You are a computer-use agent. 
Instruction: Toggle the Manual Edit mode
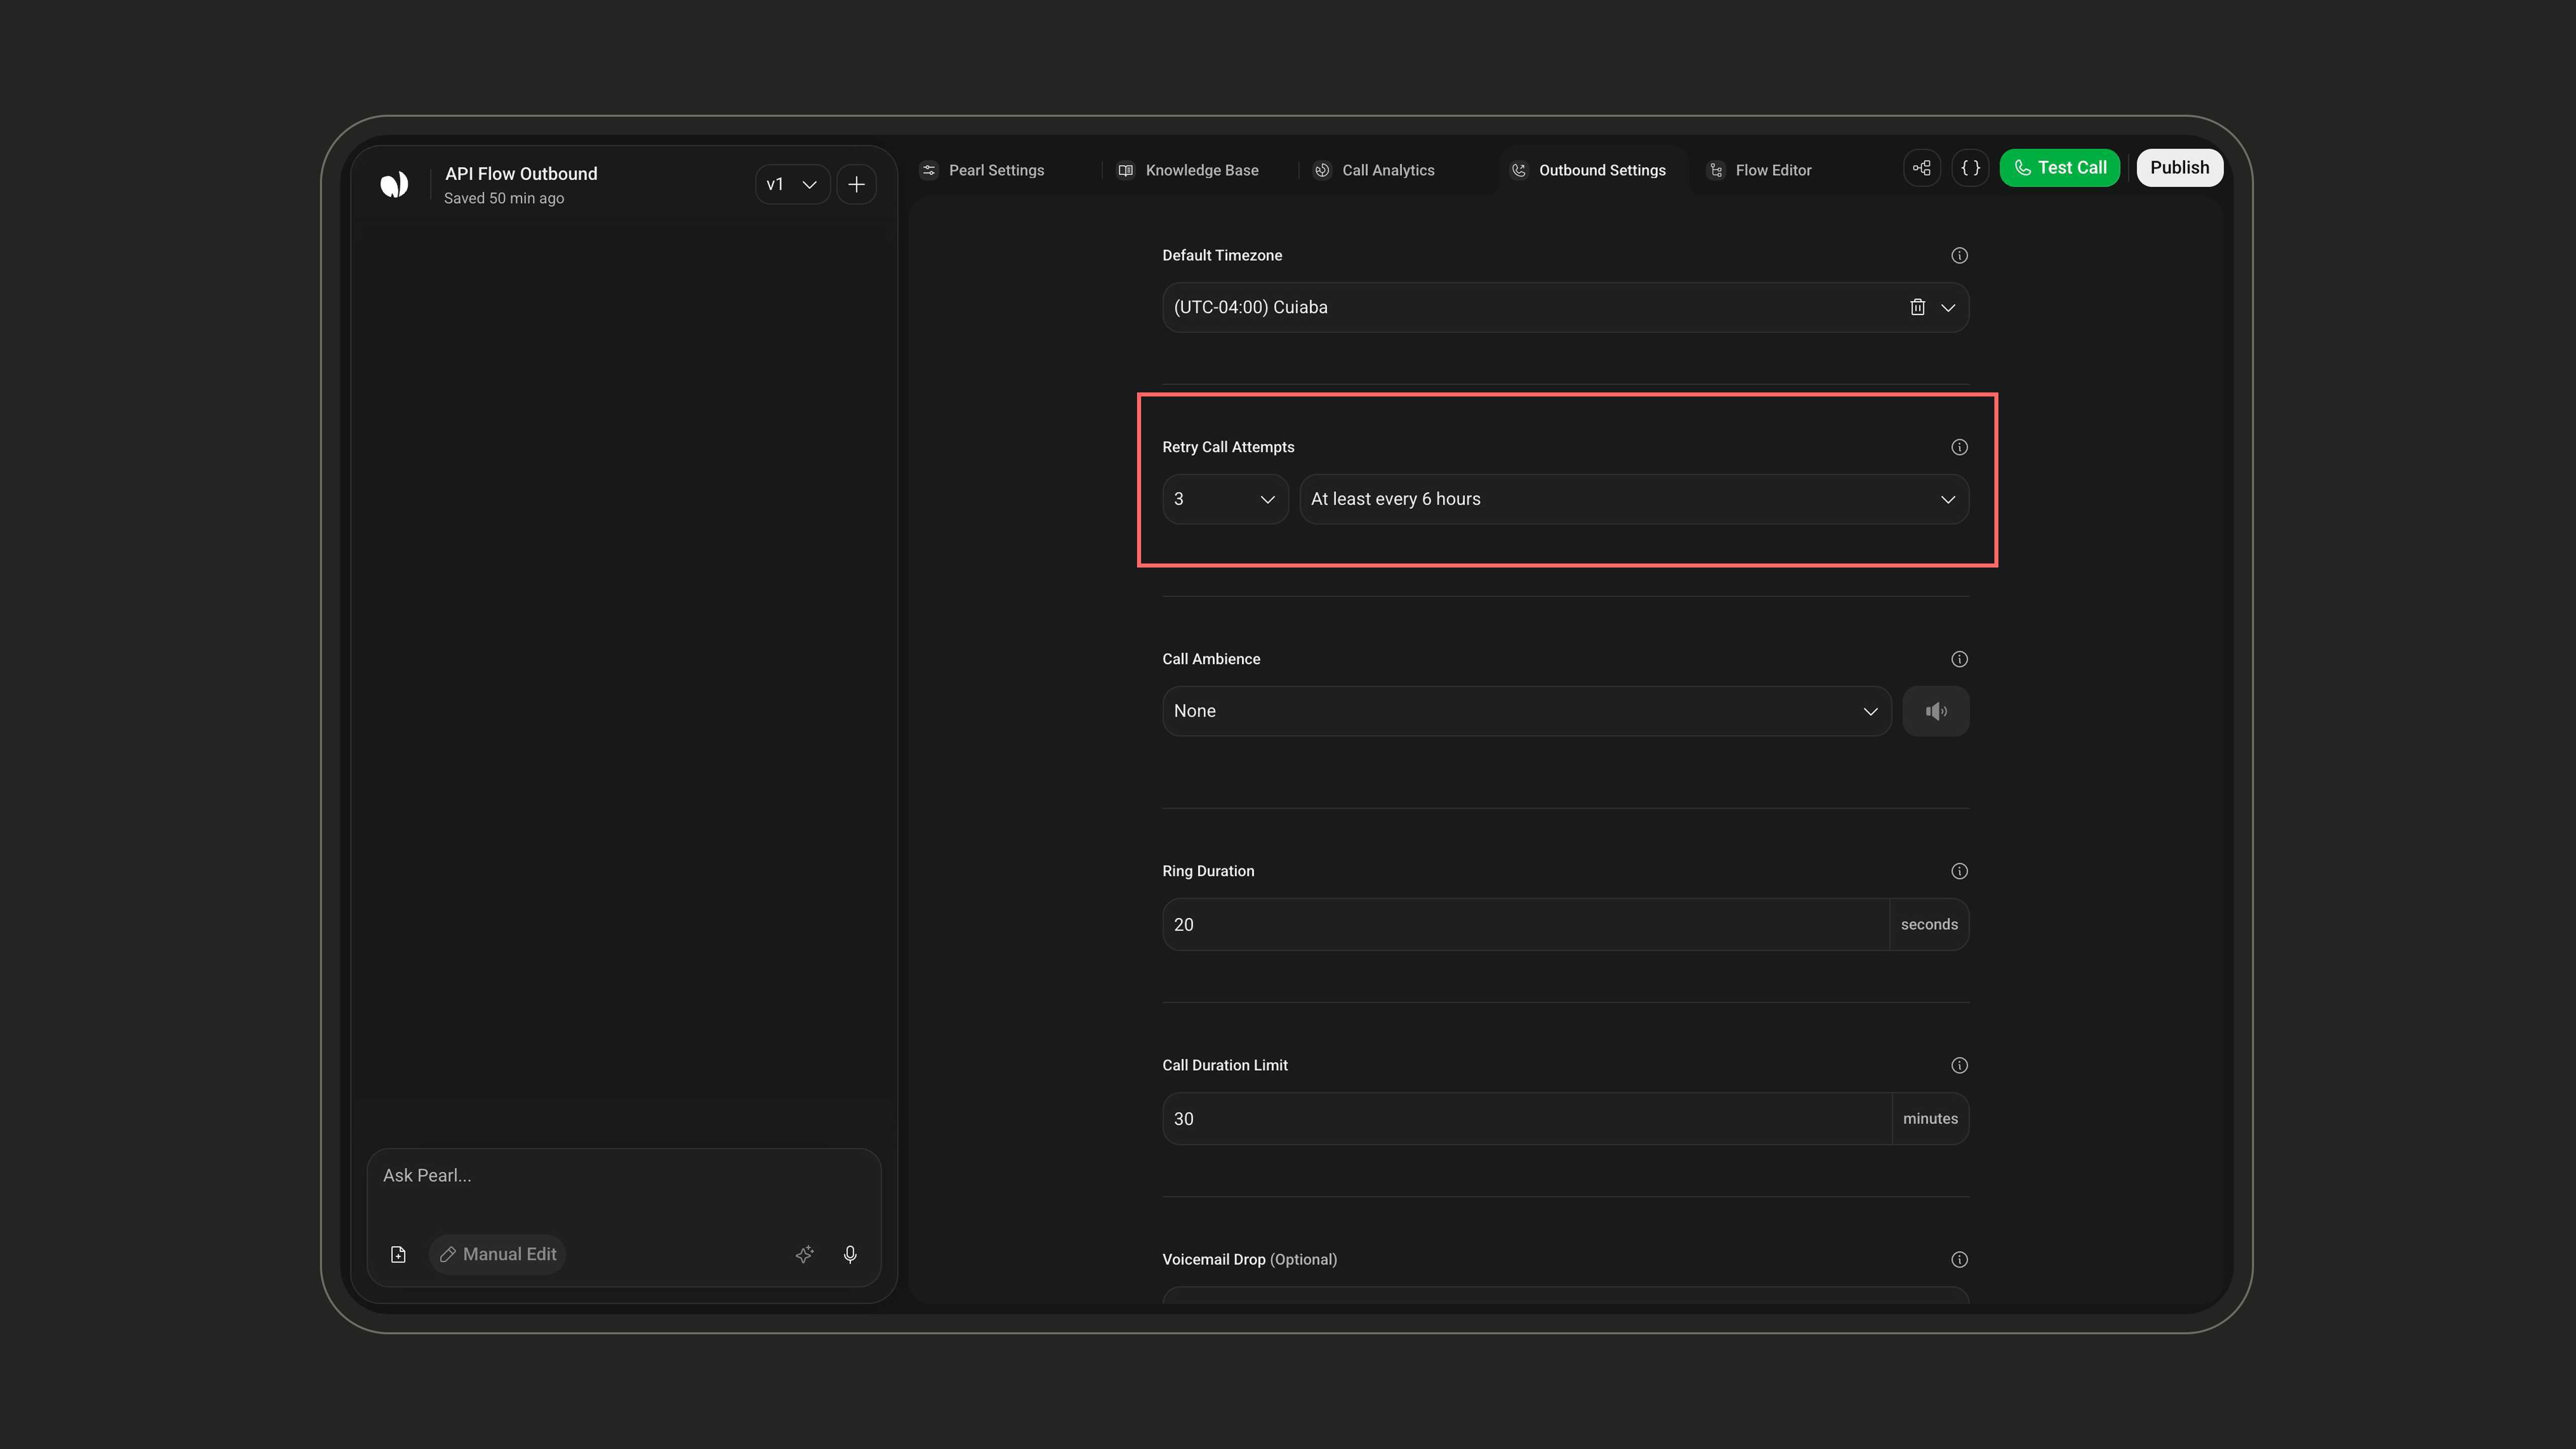point(498,1254)
